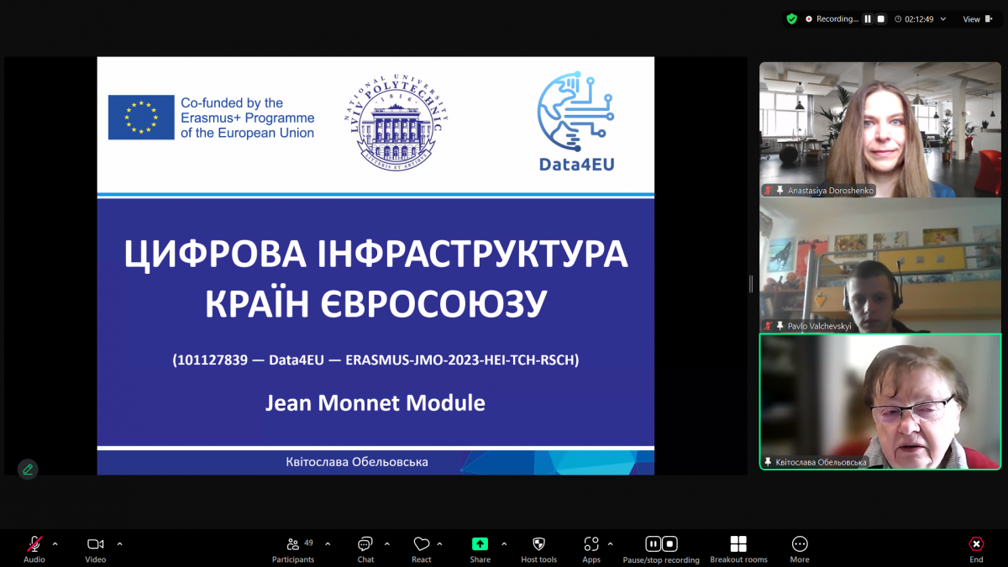This screenshot has height=567, width=1008.
Task: Stop recording in the top recording bar
Action: click(x=880, y=18)
